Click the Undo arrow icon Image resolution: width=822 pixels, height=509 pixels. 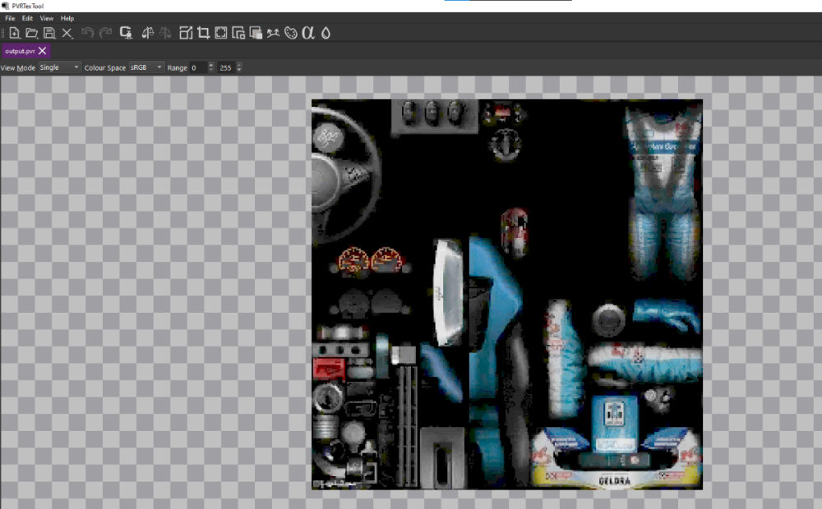[x=85, y=33]
